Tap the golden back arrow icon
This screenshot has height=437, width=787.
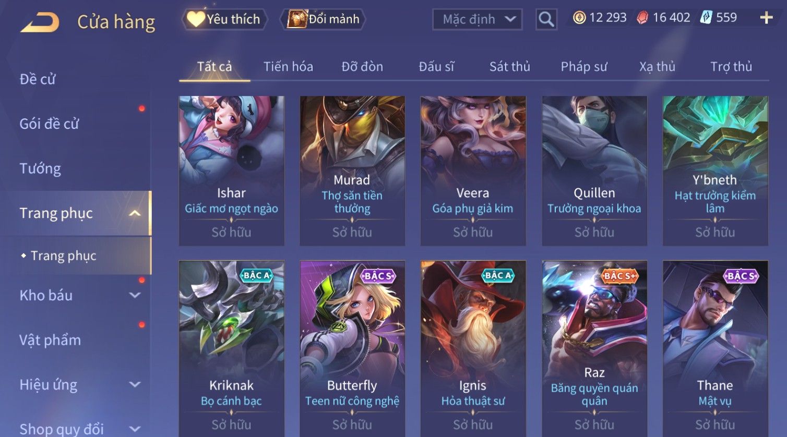tap(40, 22)
